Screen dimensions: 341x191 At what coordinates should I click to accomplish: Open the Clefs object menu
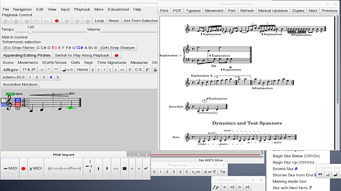[75, 62]
